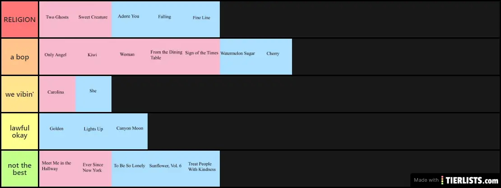The height and width of the screenshot is (188, 501).
Task: Select the Sweet Creature tile
Action: (x=93, y=19)
